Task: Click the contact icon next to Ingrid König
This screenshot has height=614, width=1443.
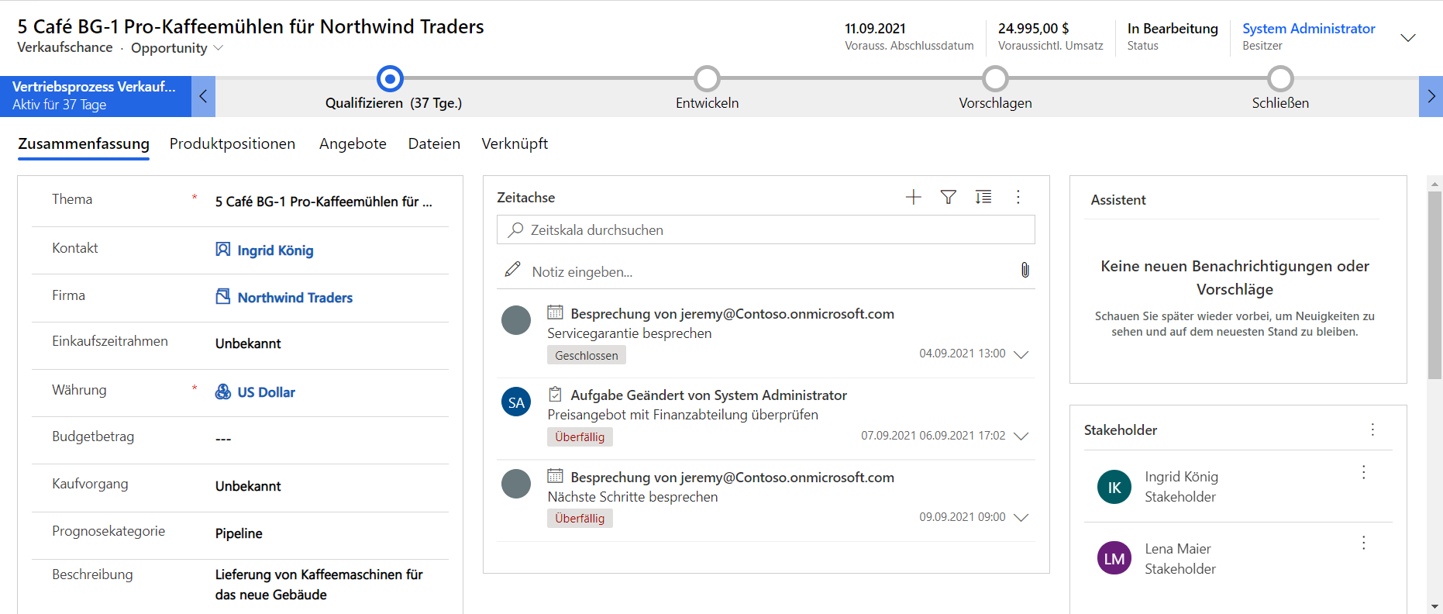Action: 223,249
